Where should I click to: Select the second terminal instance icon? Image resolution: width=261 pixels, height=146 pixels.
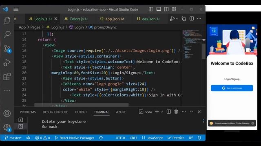click(21, 127)
